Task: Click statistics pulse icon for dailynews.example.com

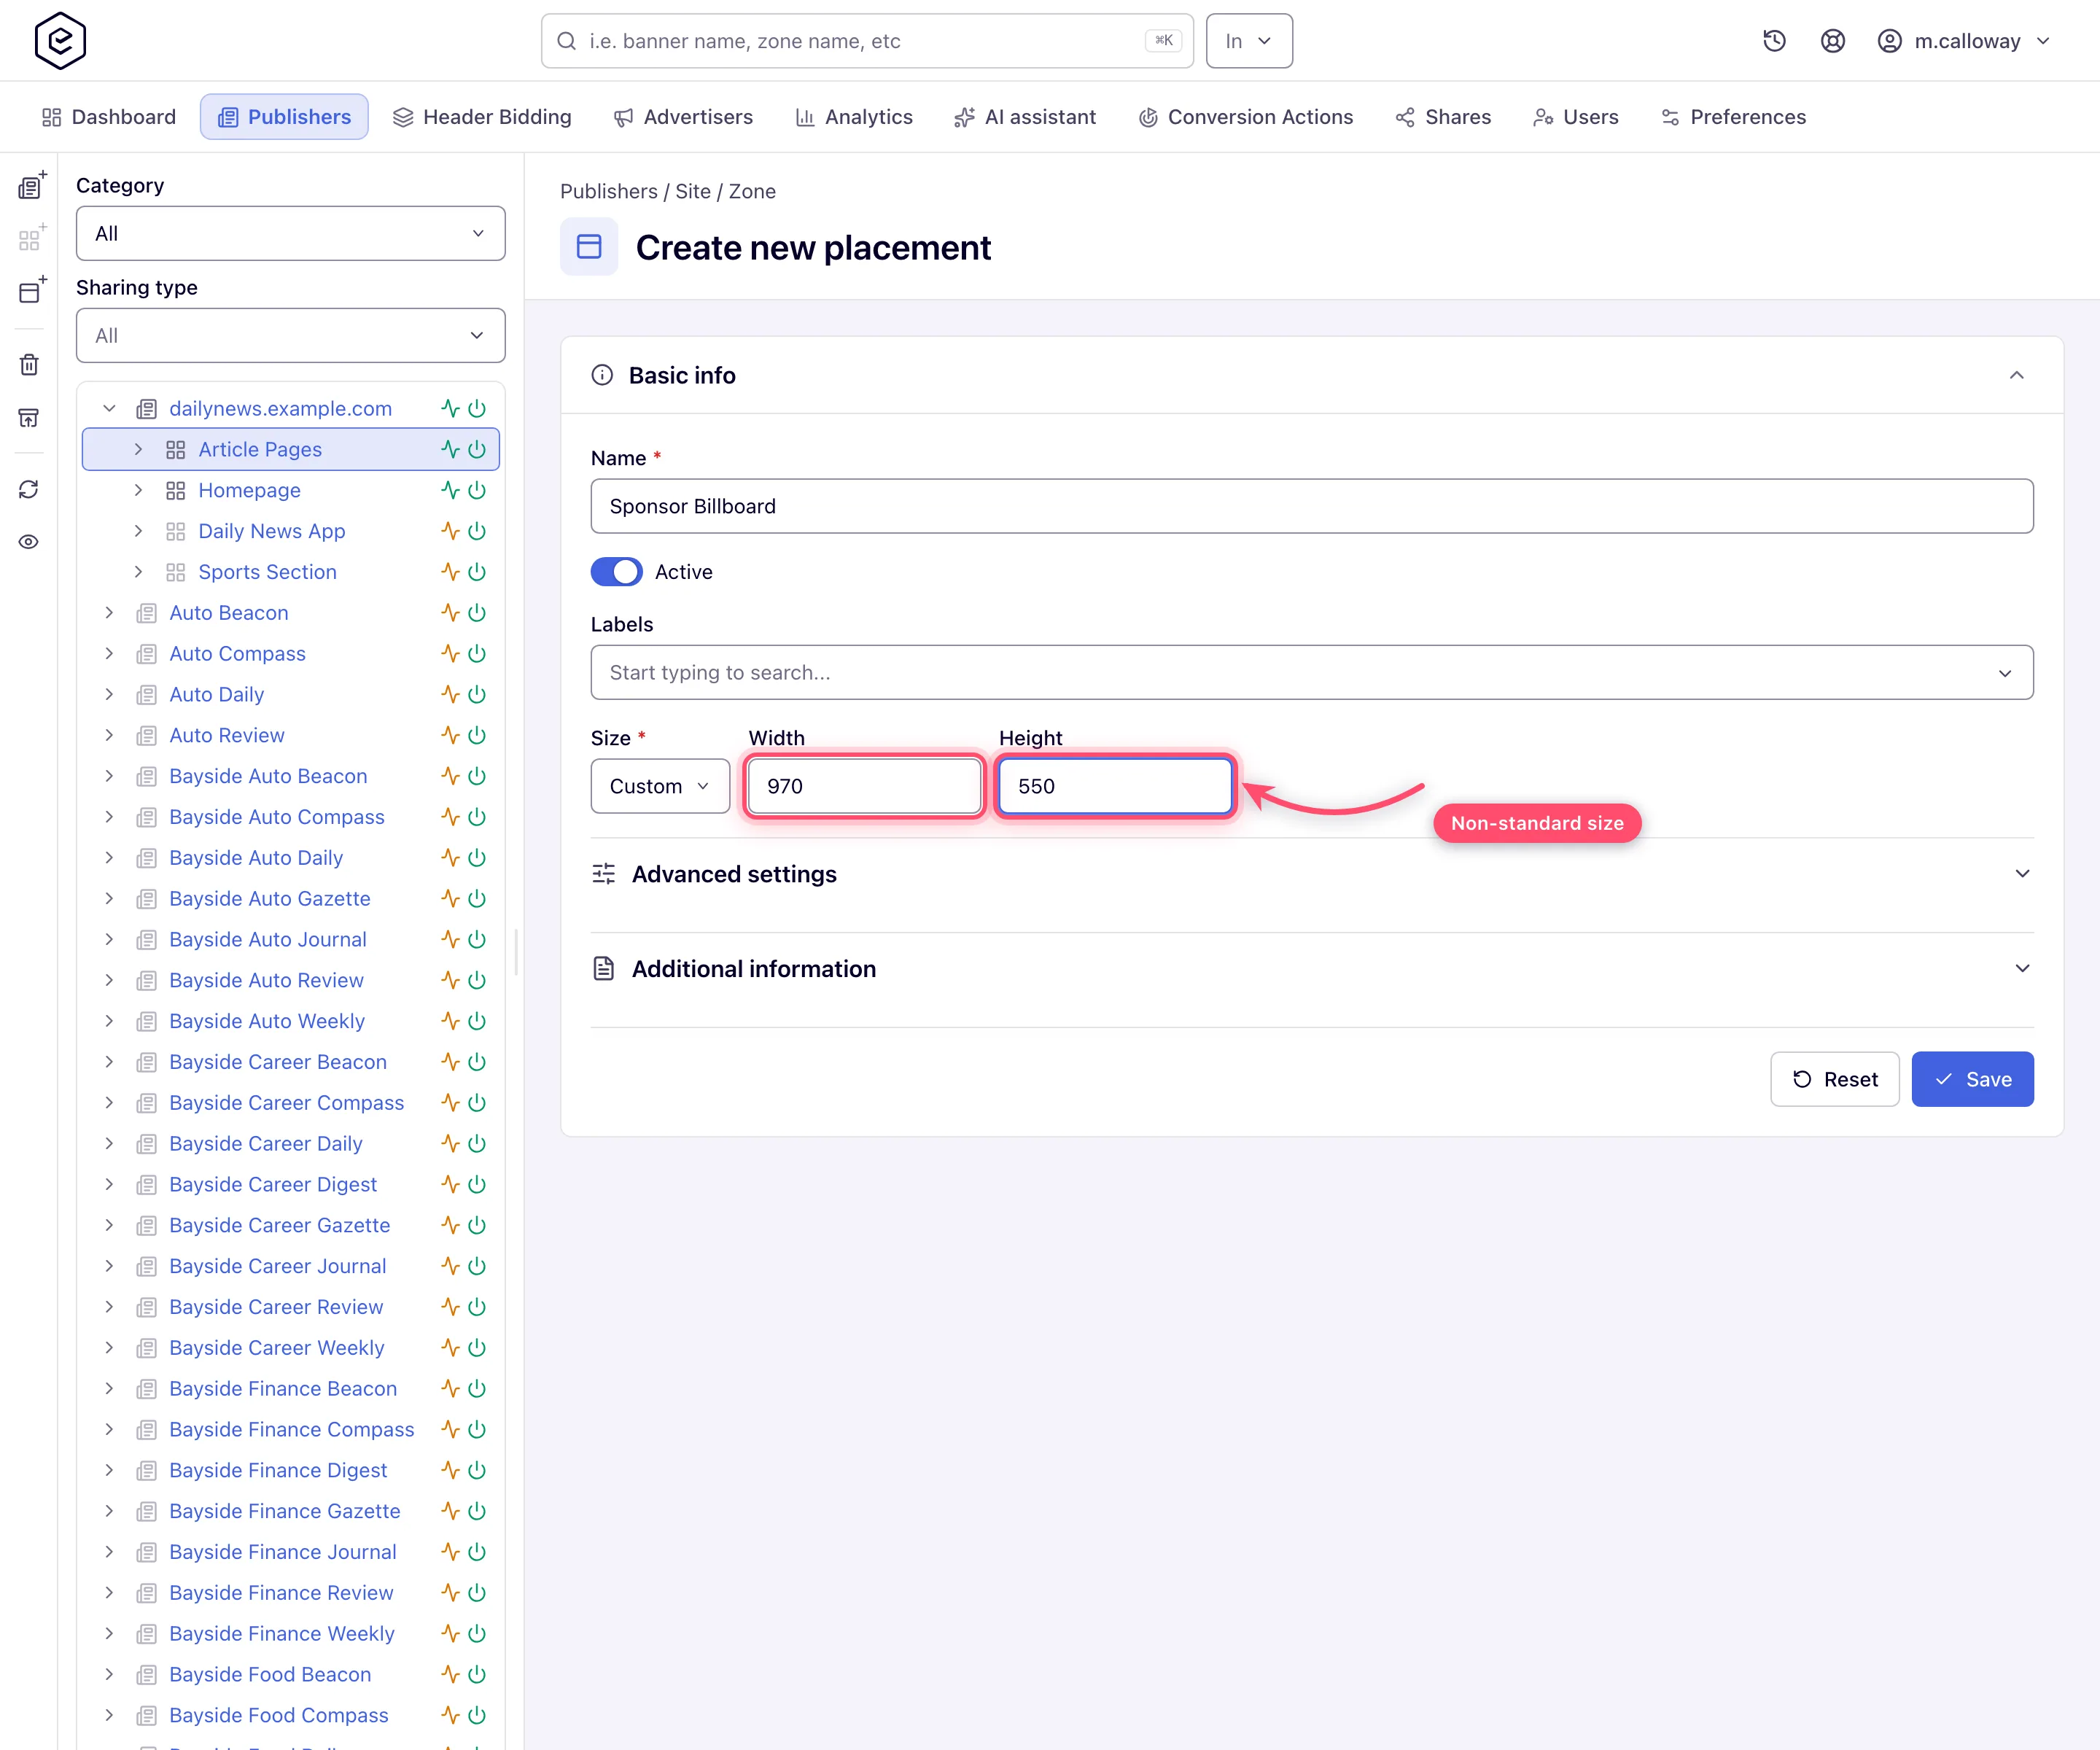Action: (450, 408)
